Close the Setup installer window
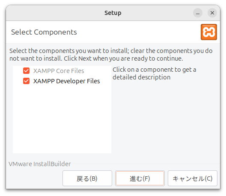The image size is (226, 196). (212, 13)
